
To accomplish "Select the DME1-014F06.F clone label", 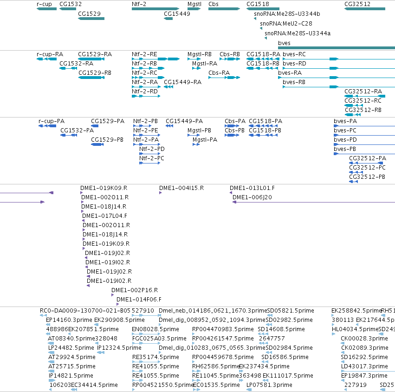I will [x=139, y=300].
